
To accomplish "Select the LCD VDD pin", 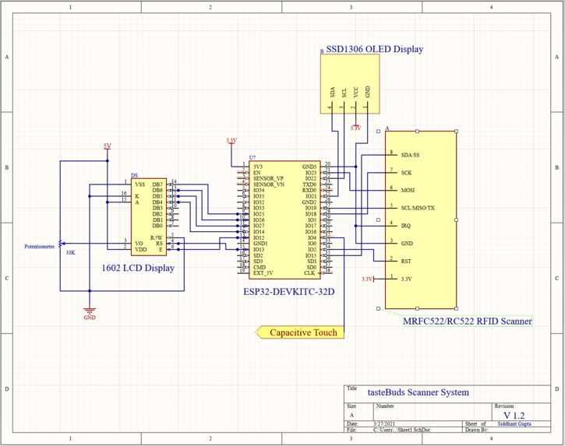I will point(141,249).
